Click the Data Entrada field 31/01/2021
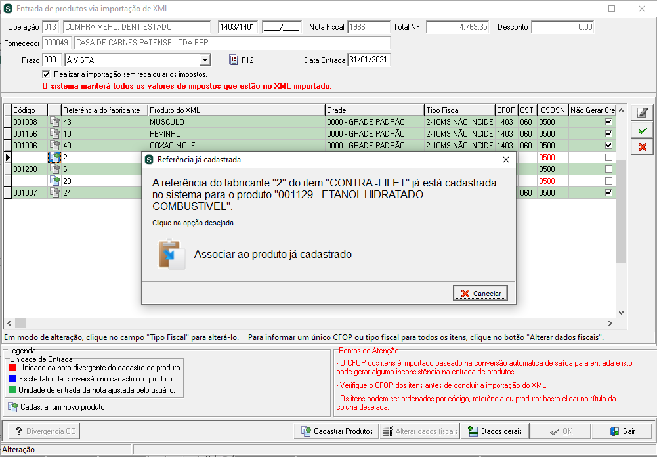 [369, 60]
